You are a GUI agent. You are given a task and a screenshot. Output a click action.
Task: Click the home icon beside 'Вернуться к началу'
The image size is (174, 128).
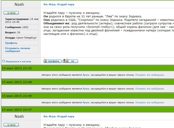[x=4, y=61]
